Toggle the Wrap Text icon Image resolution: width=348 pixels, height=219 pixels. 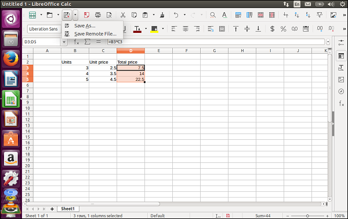[x=211, y=29]
